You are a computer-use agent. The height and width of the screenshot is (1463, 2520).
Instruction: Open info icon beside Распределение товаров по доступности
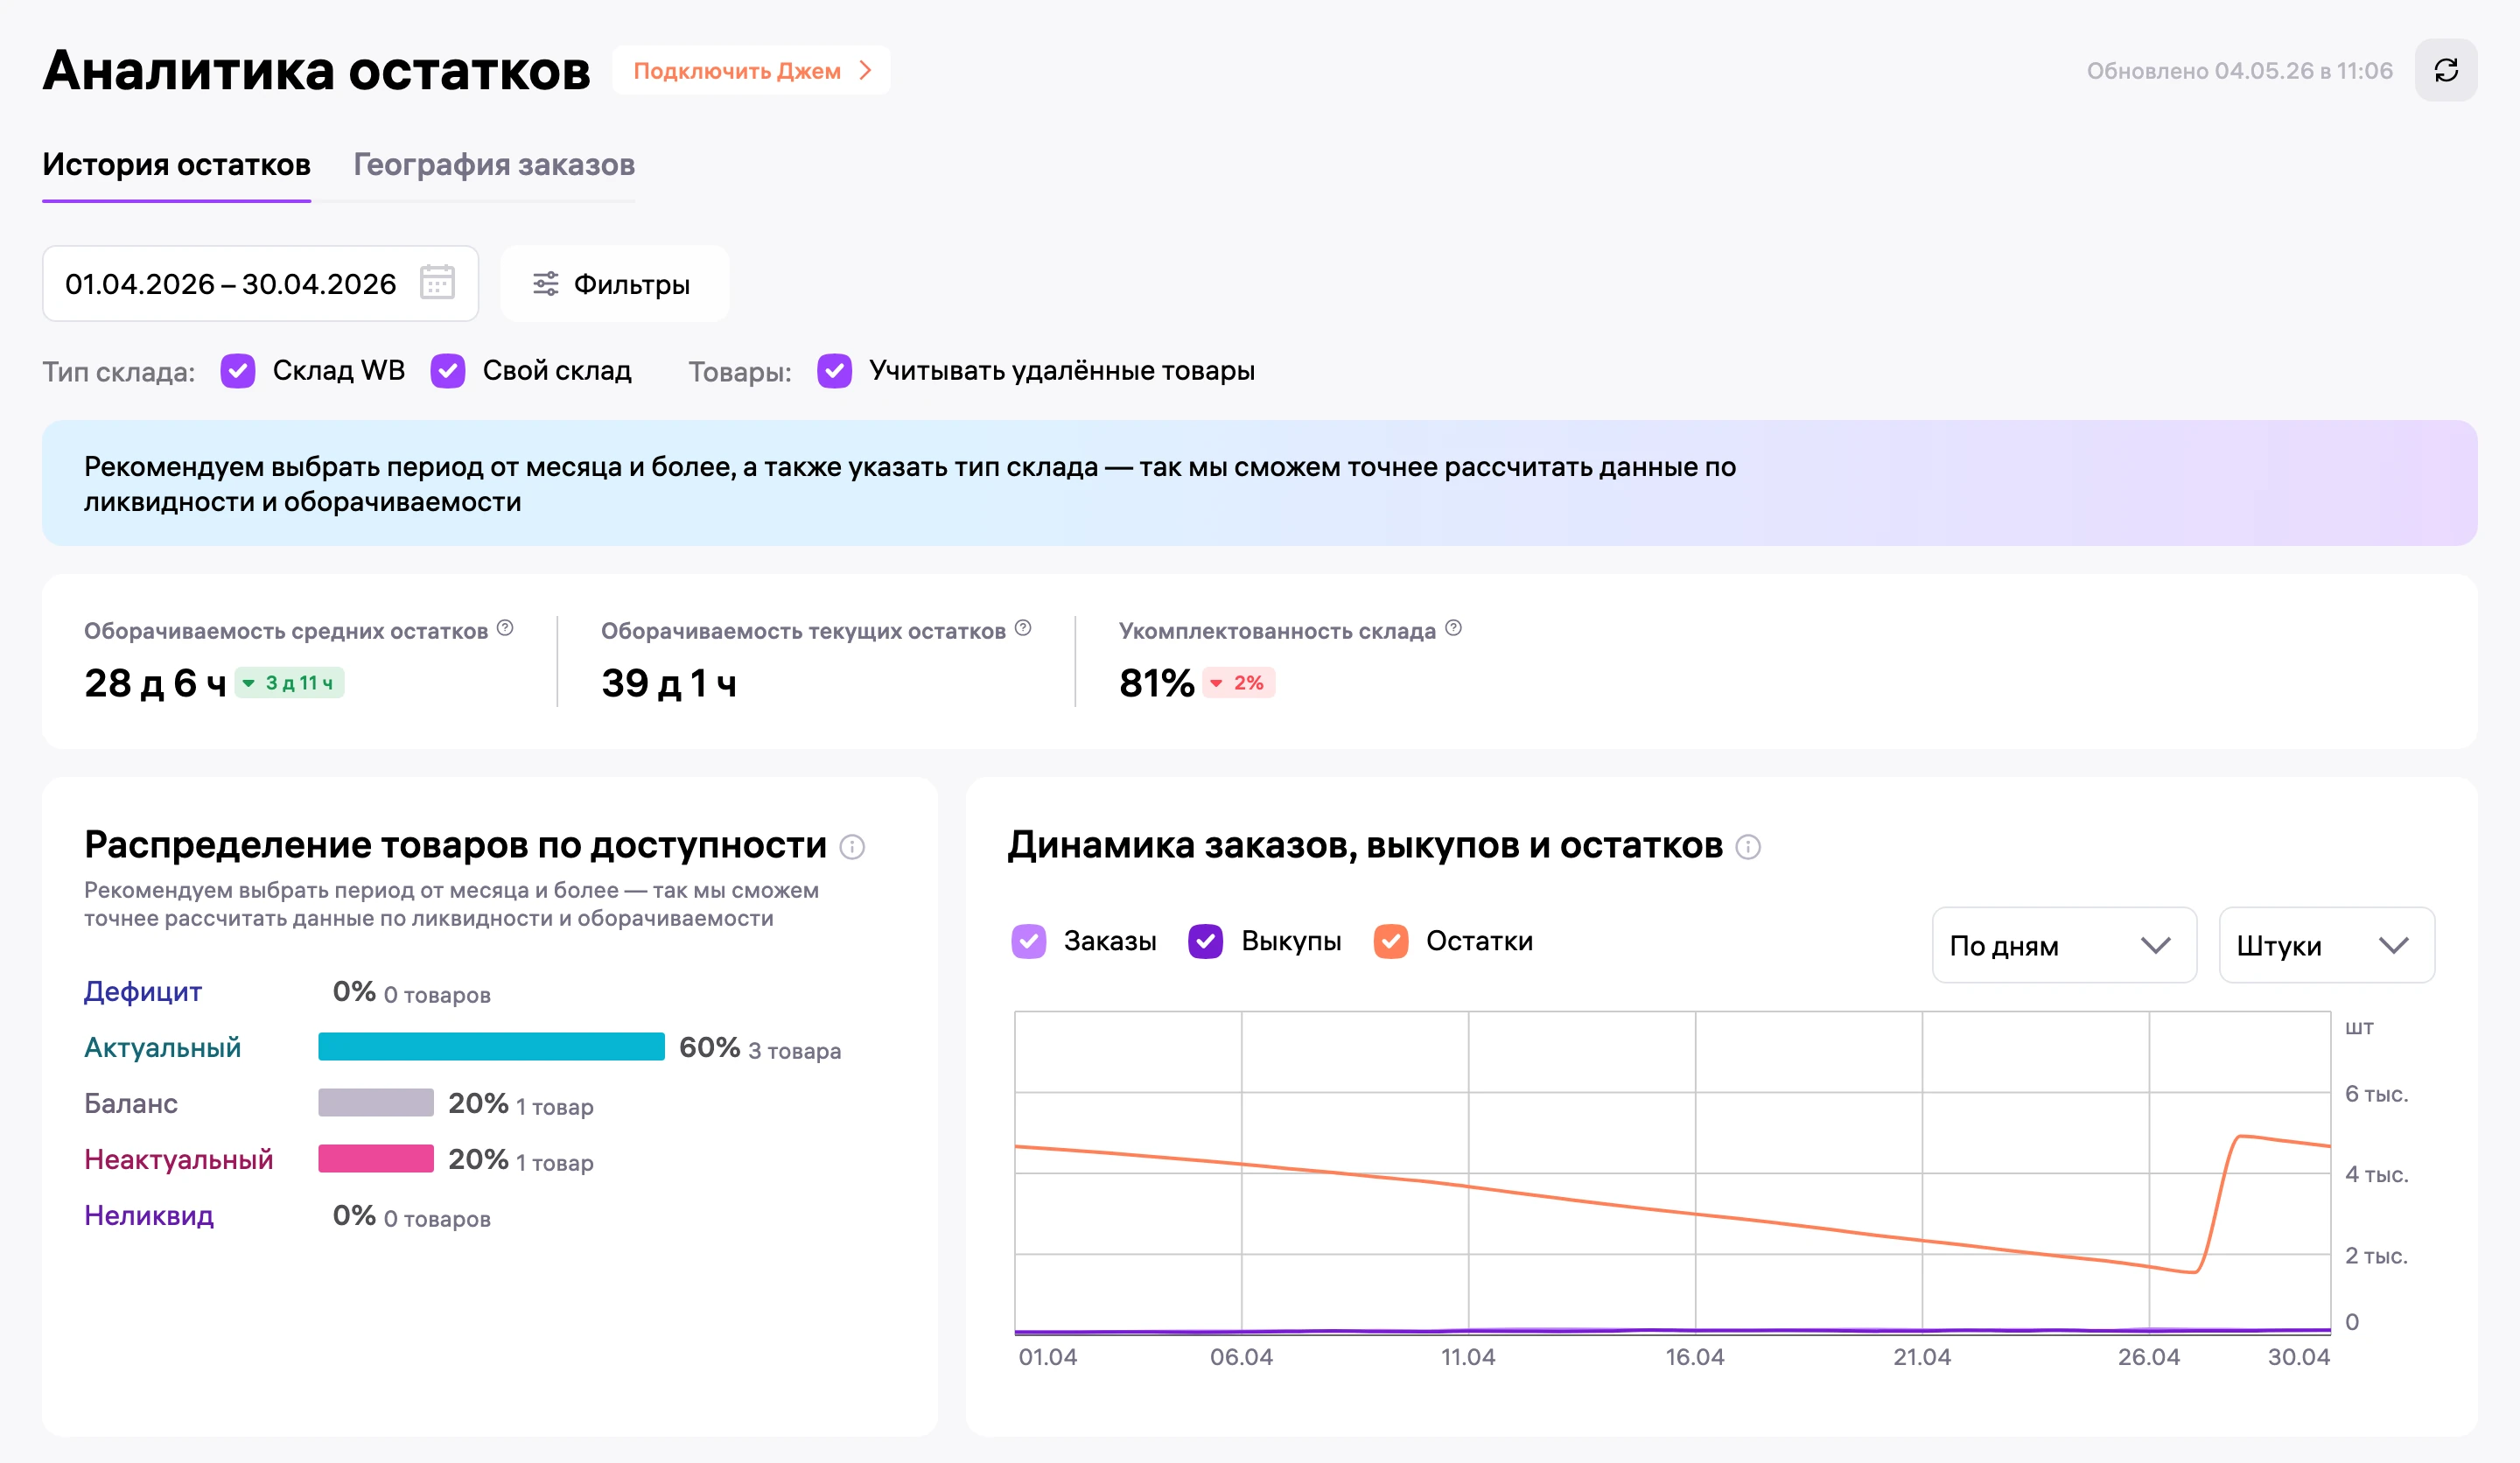(x=852, y=847)
